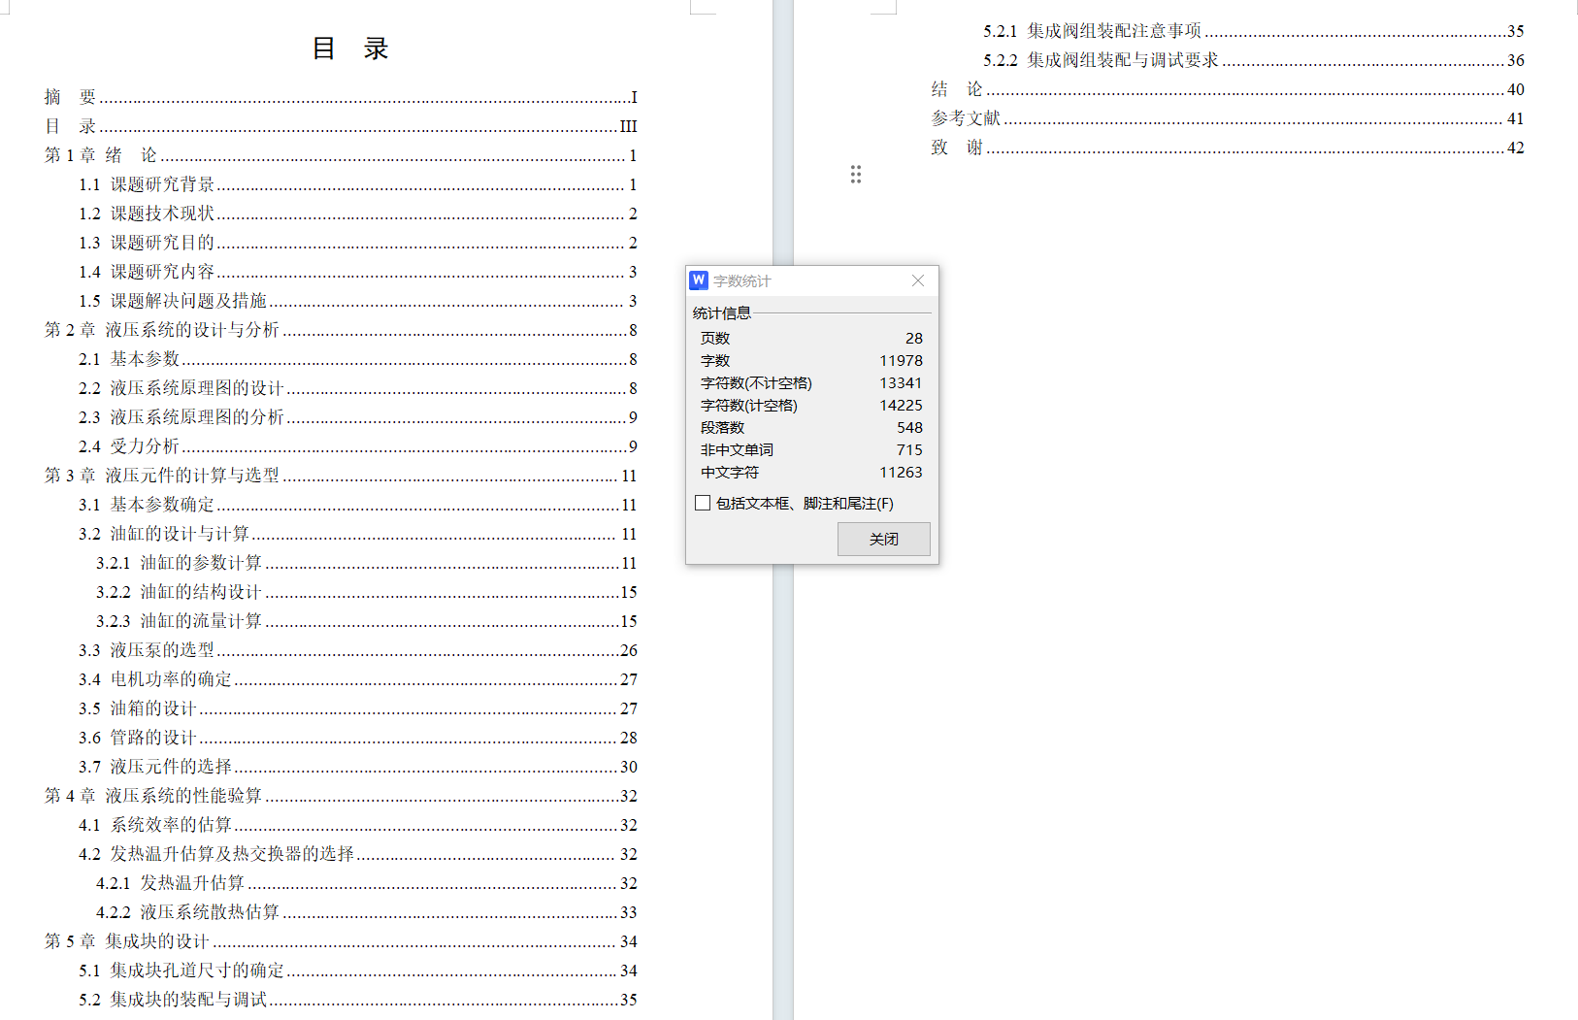Click the 关闭 button
The width and height of the screenshot is (1578, 1020).
point(883,539)
